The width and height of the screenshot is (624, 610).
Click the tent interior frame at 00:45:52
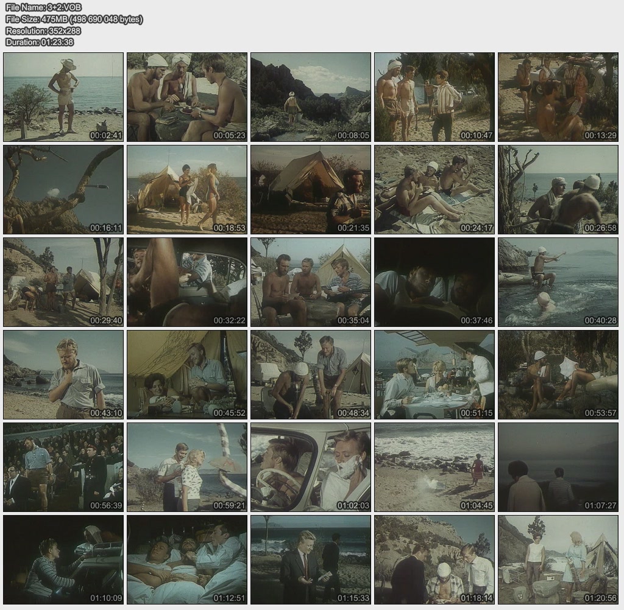point(187,375)
